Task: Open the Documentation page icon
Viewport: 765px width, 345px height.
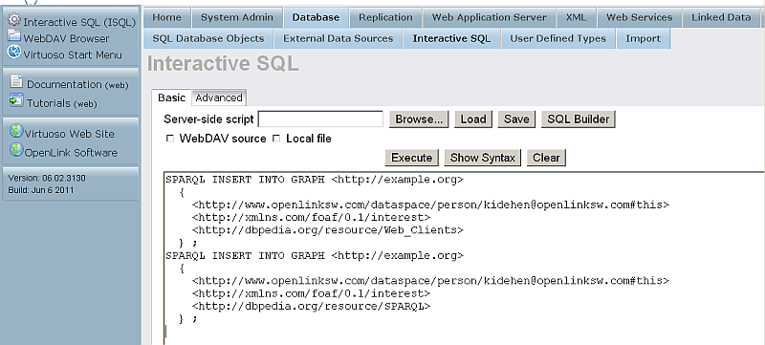Action: pyautogui.click(x=16, y=81)
